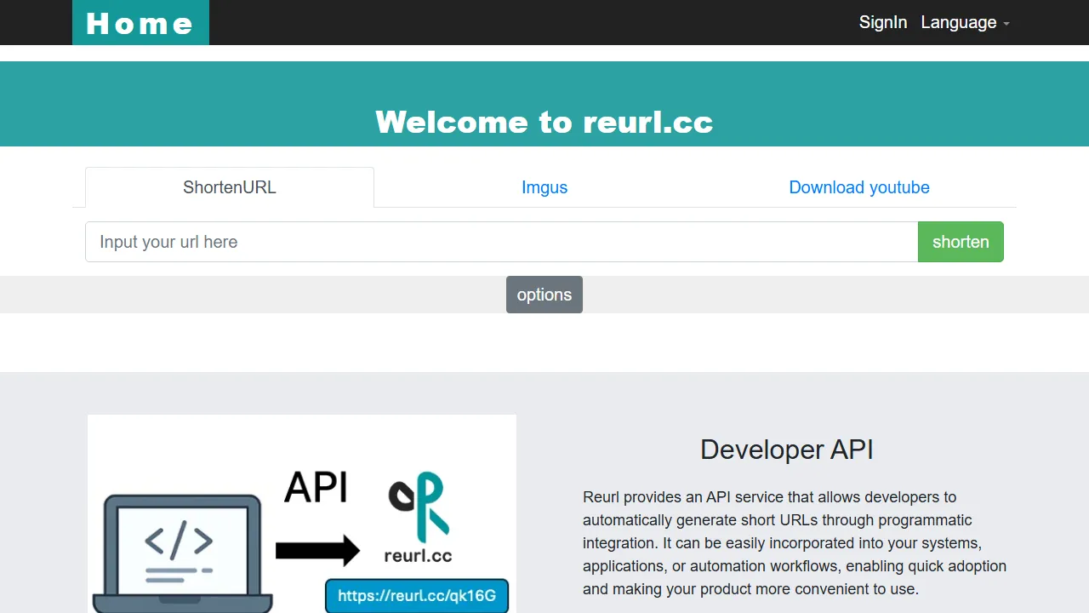Image resolution: width=1089 pixels, height=613 pixels.
Task: Click the caret arrow next to Language
Action: (1007, 25)
